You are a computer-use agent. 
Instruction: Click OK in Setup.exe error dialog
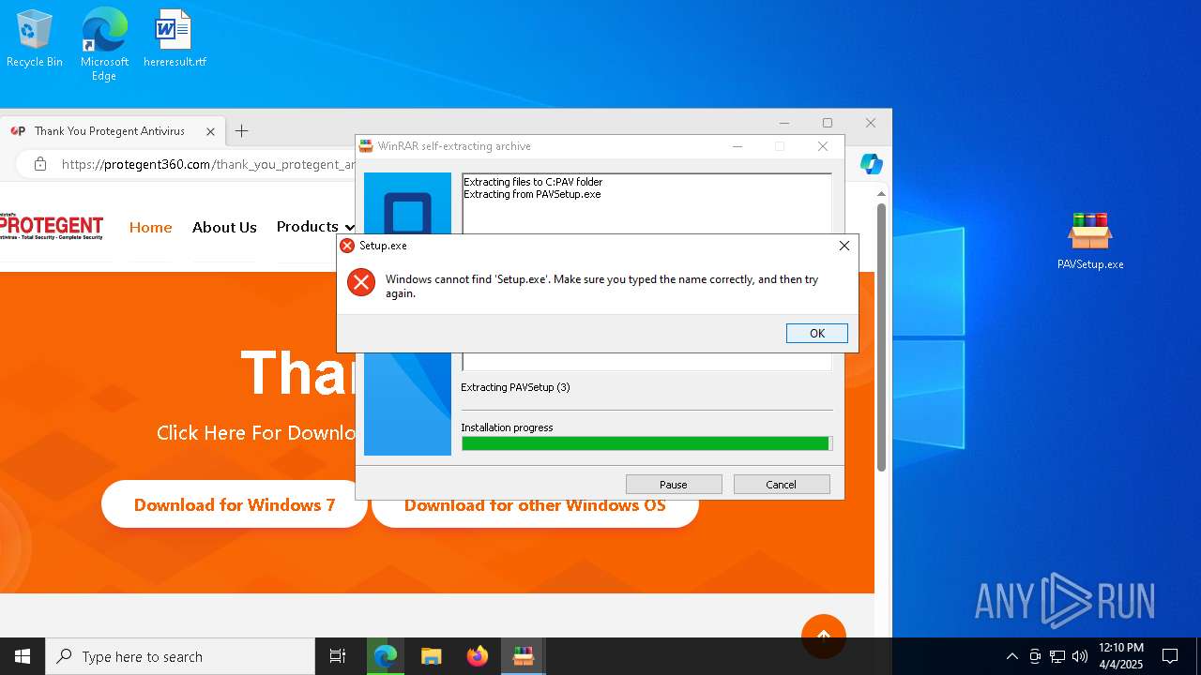[x=817, y=333]
